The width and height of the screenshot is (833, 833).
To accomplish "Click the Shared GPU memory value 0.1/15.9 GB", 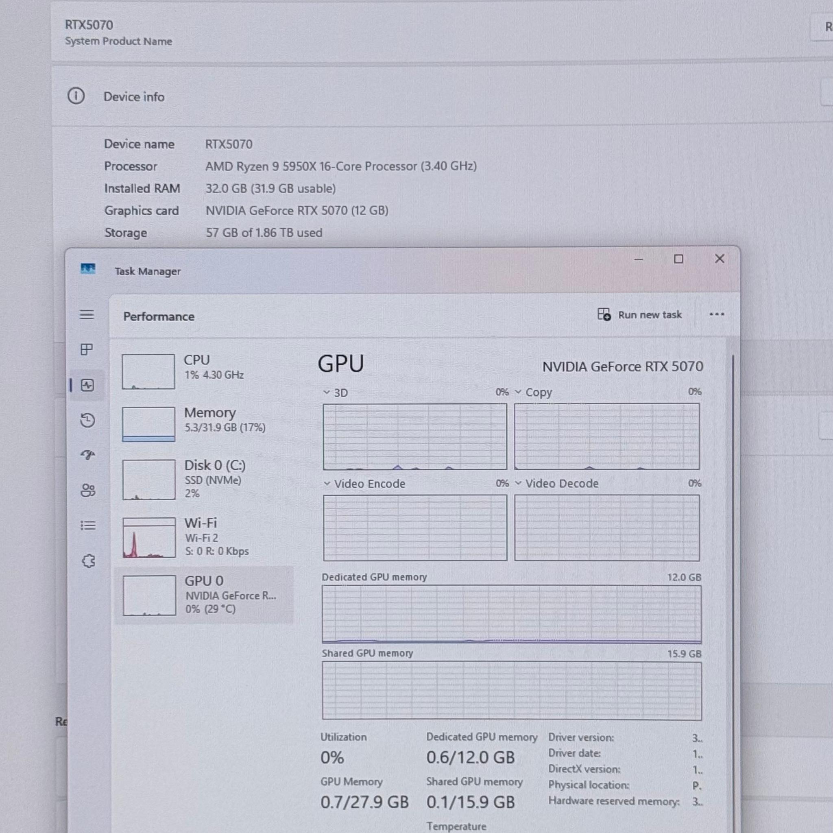I will click(471, 802).
